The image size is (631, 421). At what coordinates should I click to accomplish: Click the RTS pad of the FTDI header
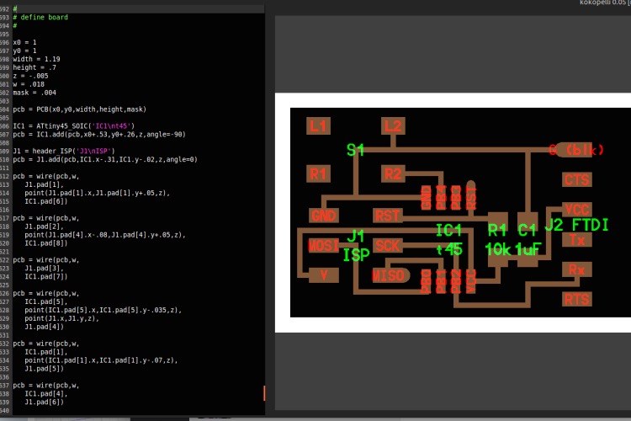coord(576,300)
